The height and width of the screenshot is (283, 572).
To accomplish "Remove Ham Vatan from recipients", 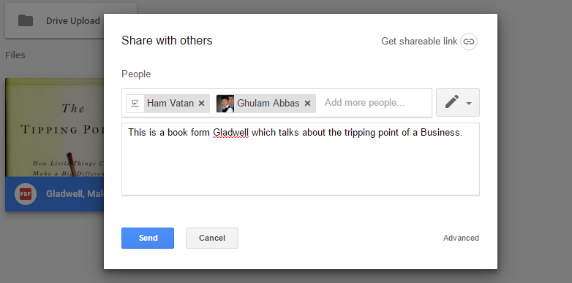I will coord(201,104).
